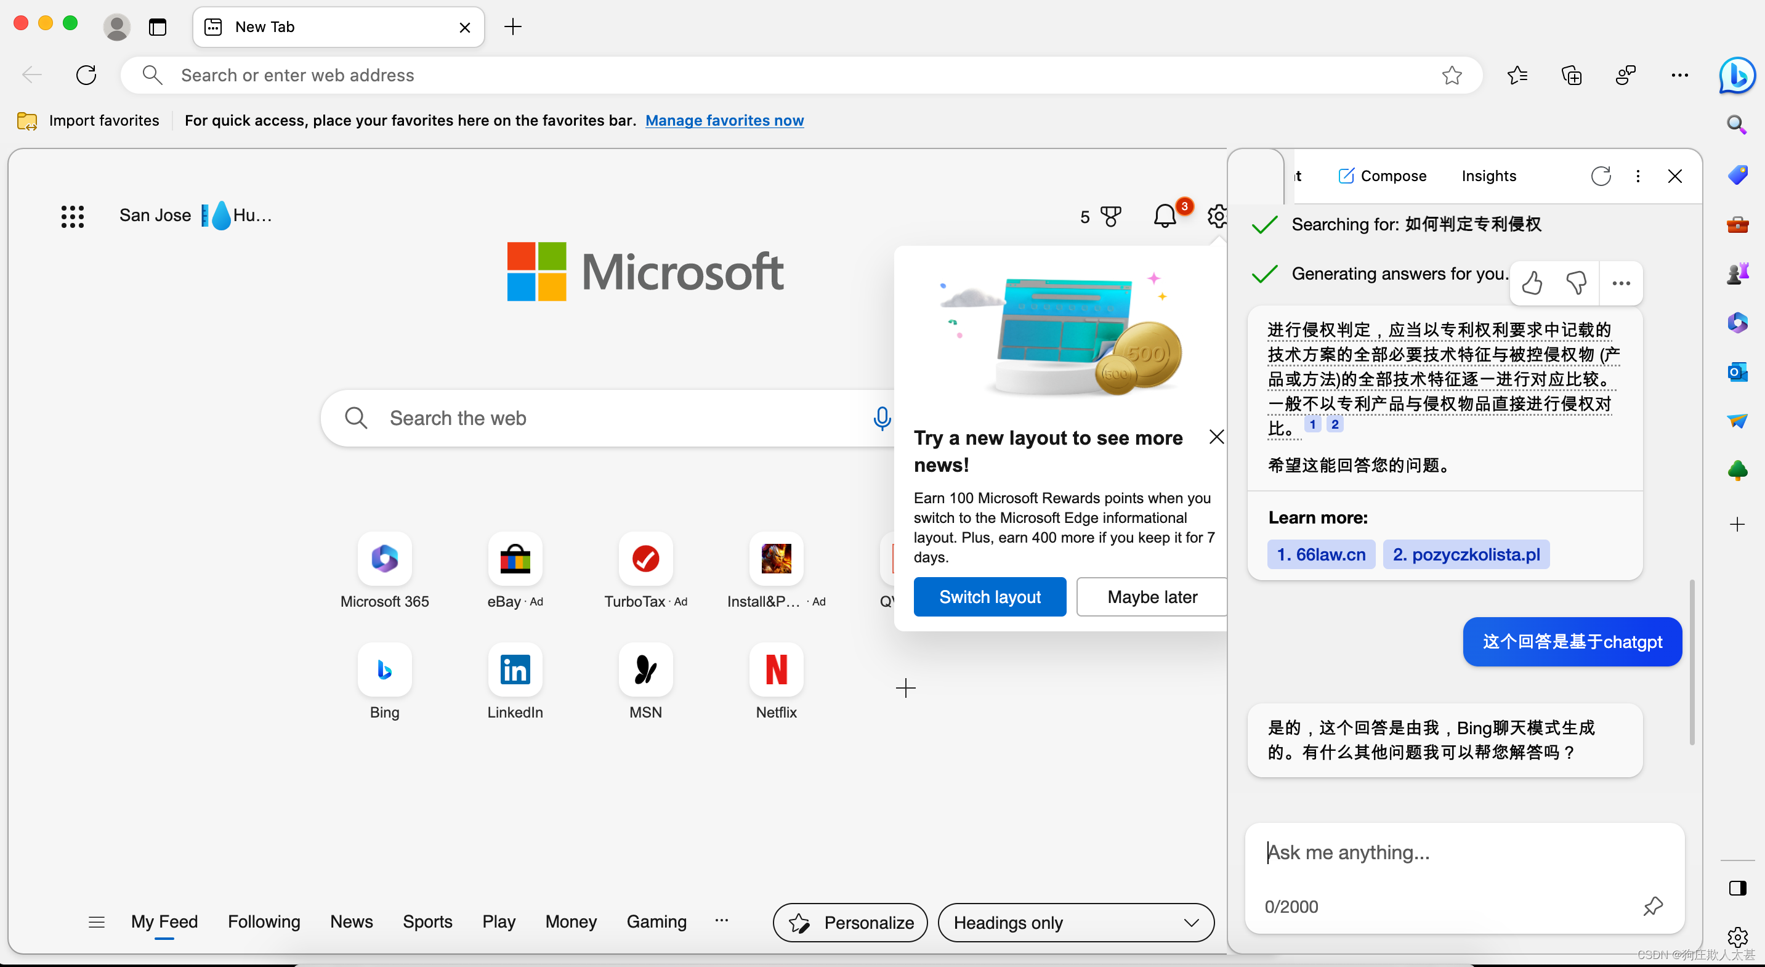Expand the Headings only dropdown
The height and width of the screenshot is (967, 1765).
[x=1076, y=923]
